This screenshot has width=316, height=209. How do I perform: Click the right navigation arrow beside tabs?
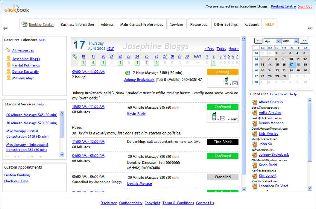[x=310, y=28]
